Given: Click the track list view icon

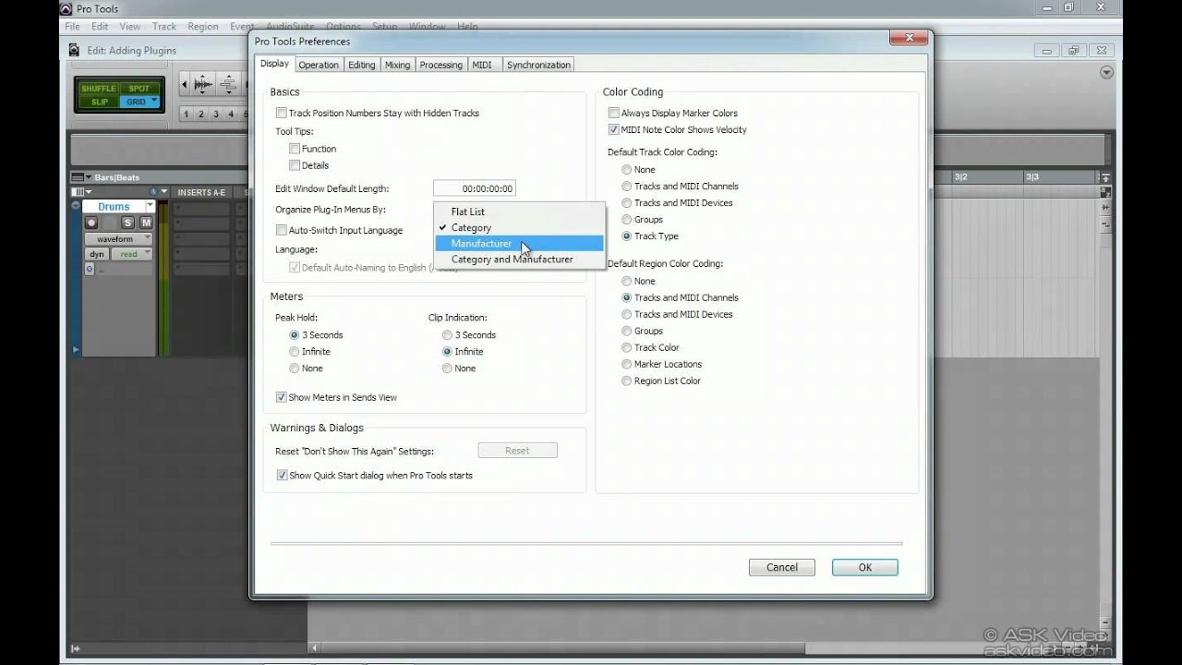Looking at the screenshot, I should (x=78, y=192).
